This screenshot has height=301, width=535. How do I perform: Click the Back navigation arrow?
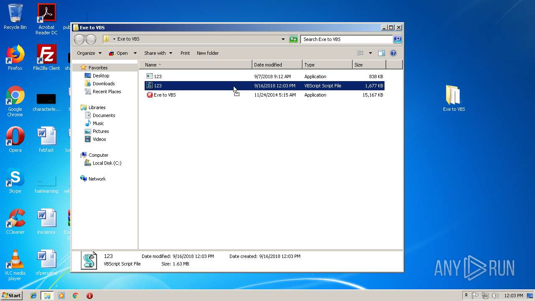pyautogui.click(x=79, y=39)
